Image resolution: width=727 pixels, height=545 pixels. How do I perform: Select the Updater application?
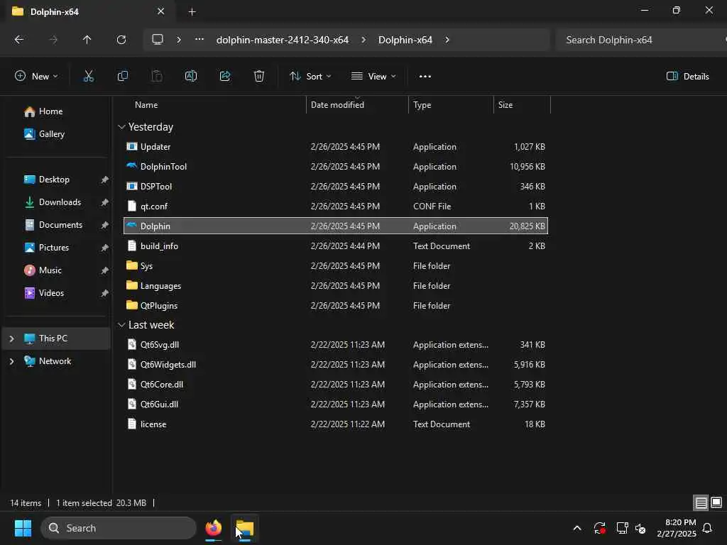point(335,146)
